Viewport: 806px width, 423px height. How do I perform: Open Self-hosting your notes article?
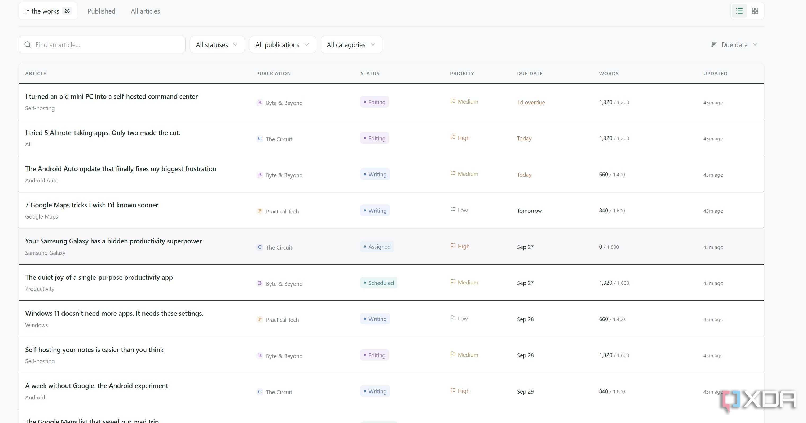tap(94, 350)
